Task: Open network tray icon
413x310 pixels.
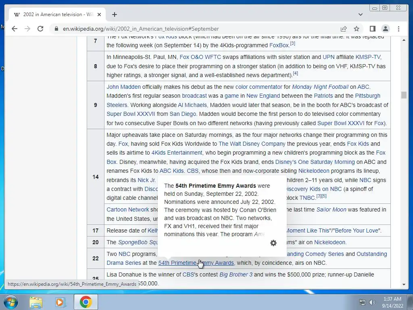Action: (x=363, y=302)
